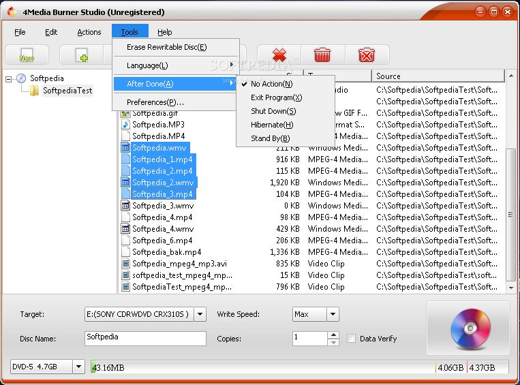Click the Copies number field
Viewport: 520px width, 385px height.
click(309, 338)
